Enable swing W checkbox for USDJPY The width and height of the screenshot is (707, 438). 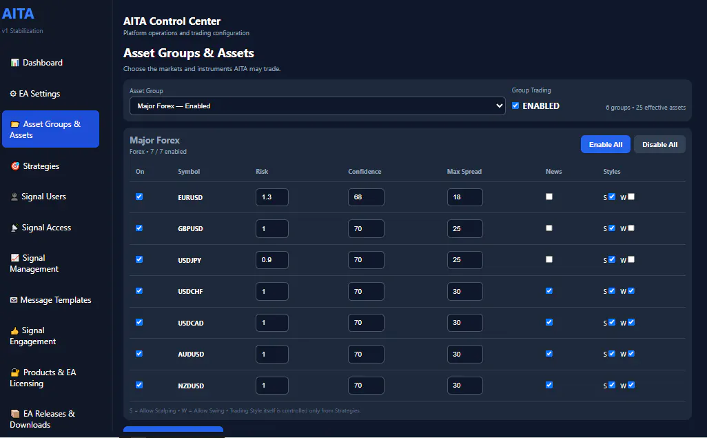click(x=631, y=259)
